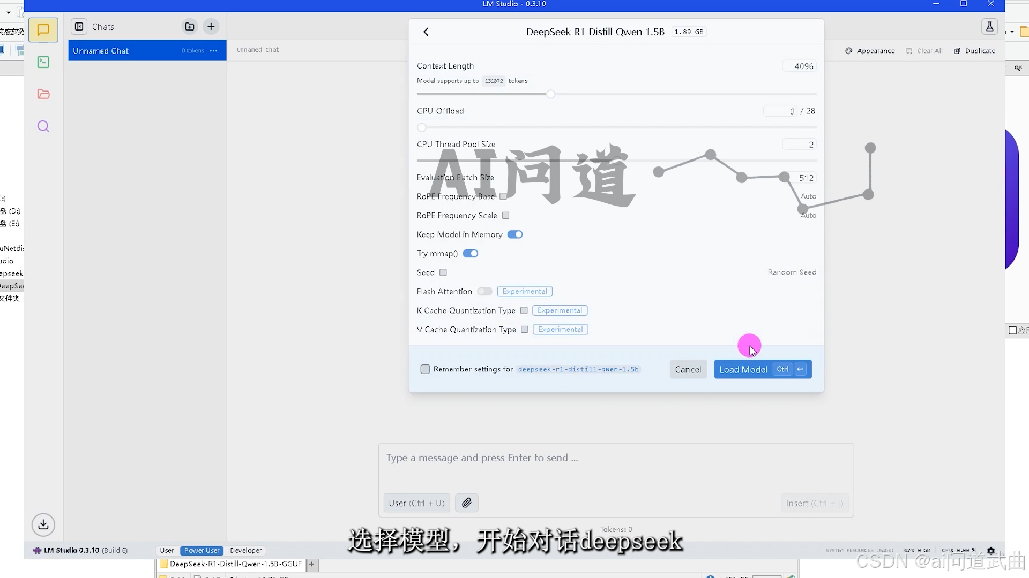Click the Load Model button
1029x578 pixels.
coord(743,369)
